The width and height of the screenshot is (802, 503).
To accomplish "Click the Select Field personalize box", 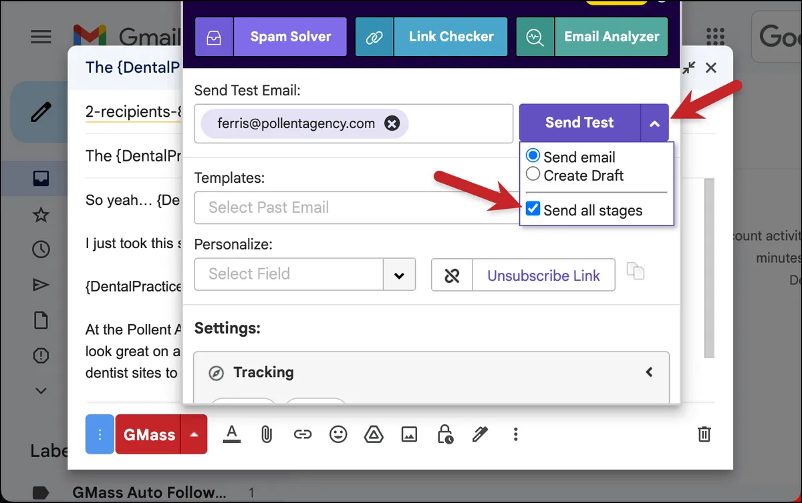I will tap(289, 274).
